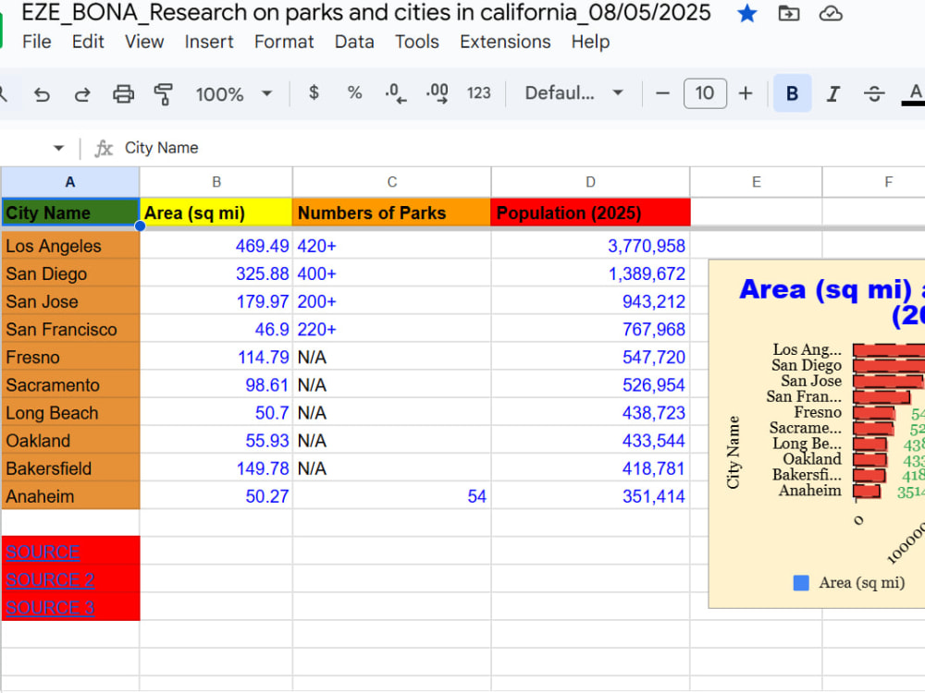The height and width of the screenshot is (693, 925).
Task: Click the font size 10 field
Action: [x=704, y=93]
